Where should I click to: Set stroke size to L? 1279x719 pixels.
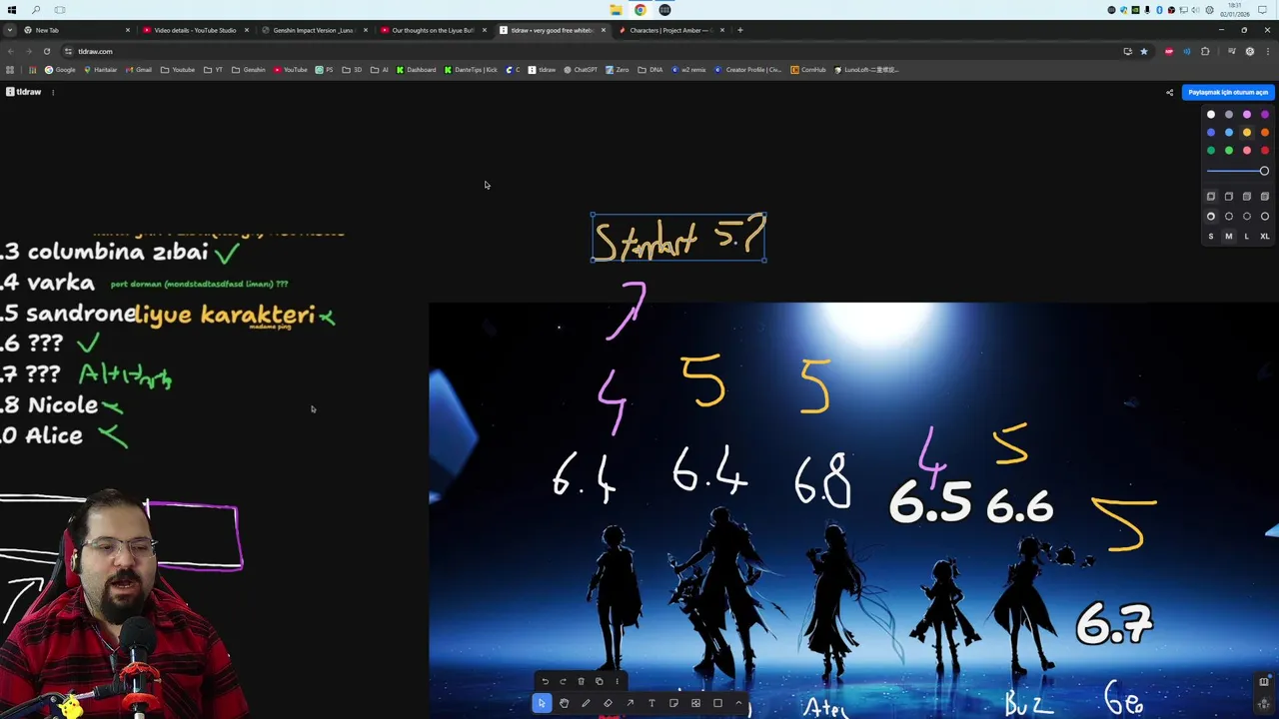point(1247,237)
